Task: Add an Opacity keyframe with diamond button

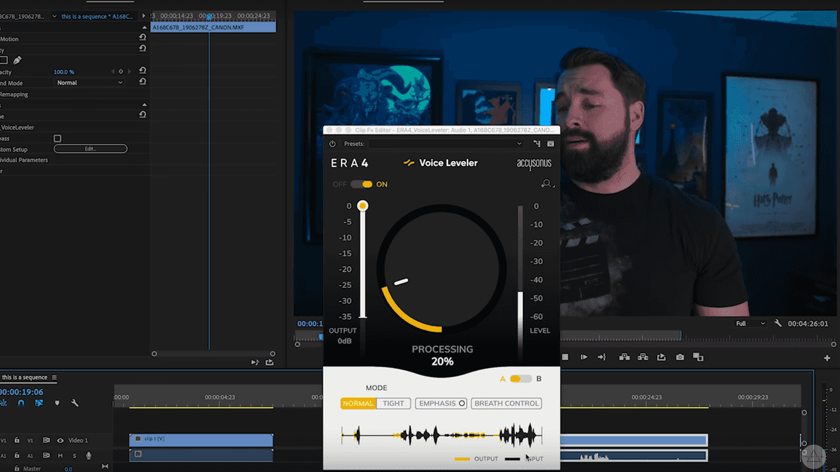Action: coord(121,71)
